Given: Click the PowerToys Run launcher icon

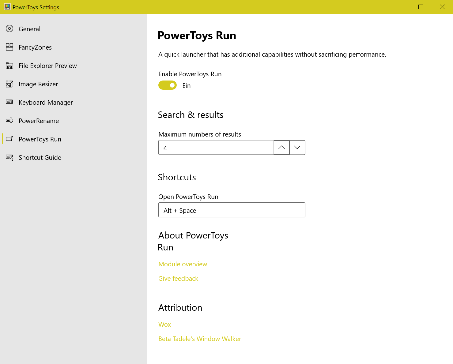Looking at the screenshot, I should (9, 139).
